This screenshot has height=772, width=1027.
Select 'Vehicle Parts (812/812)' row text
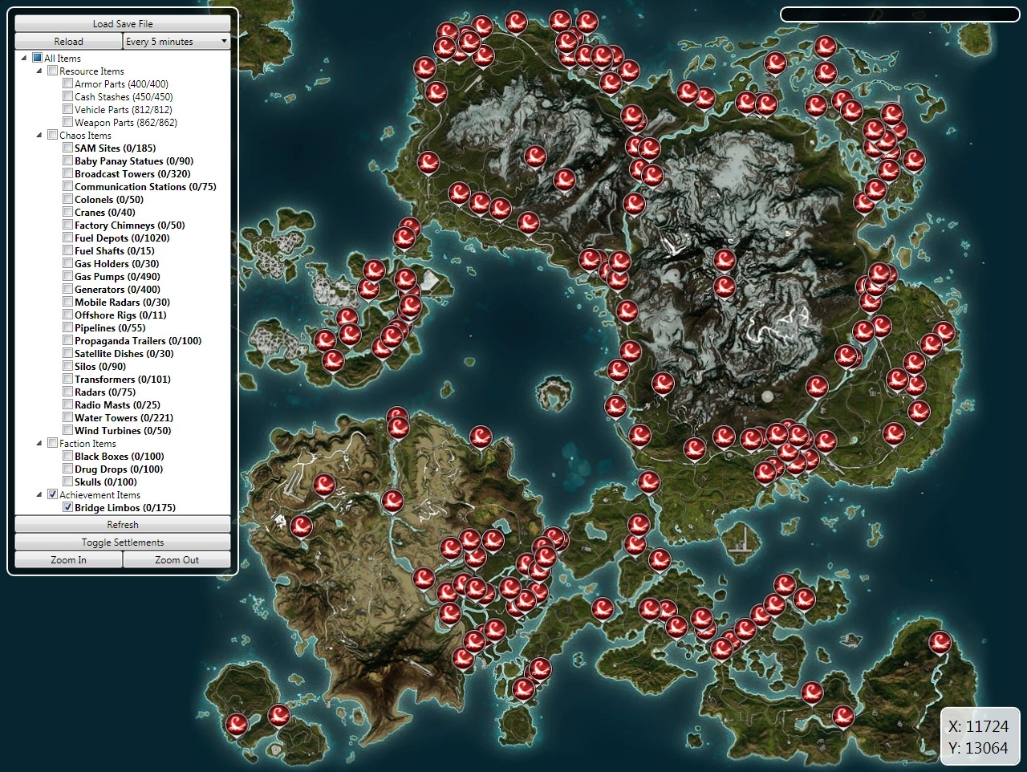tap(124, 109)
